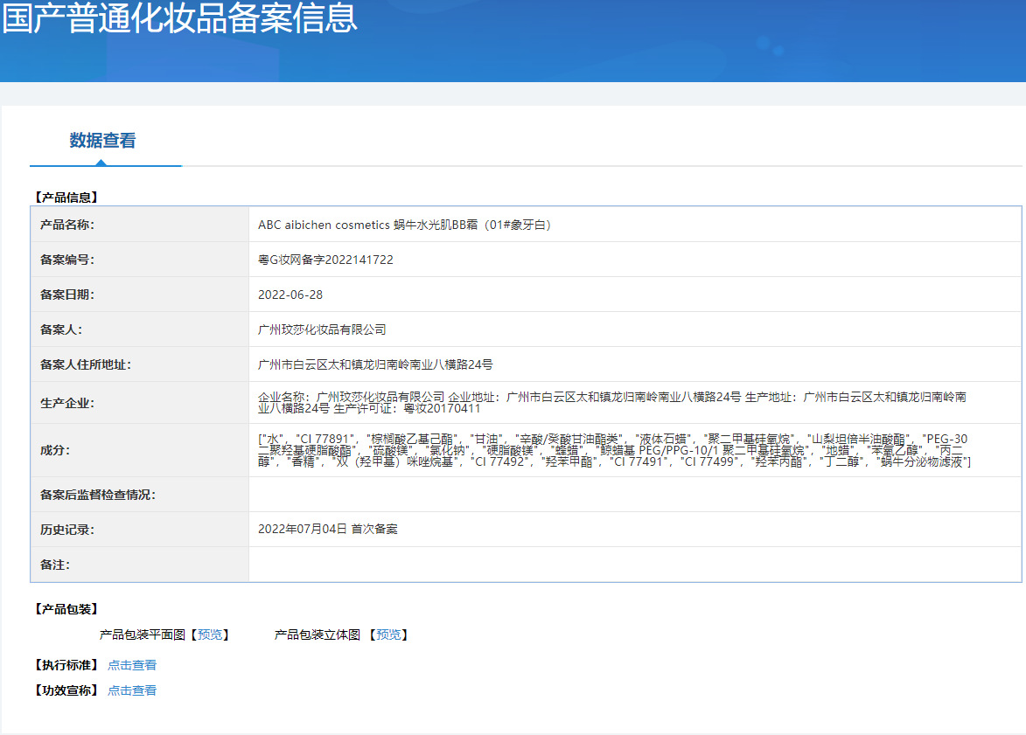
Task: Select the 产品名称 label cell
Action: (139, 225)
